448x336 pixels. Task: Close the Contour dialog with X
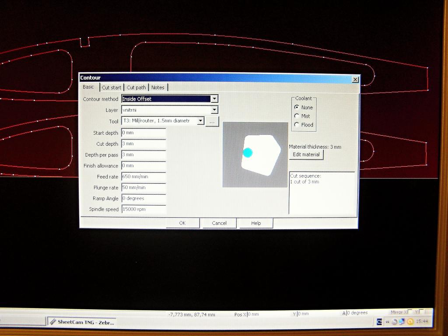tap(355, 79)
